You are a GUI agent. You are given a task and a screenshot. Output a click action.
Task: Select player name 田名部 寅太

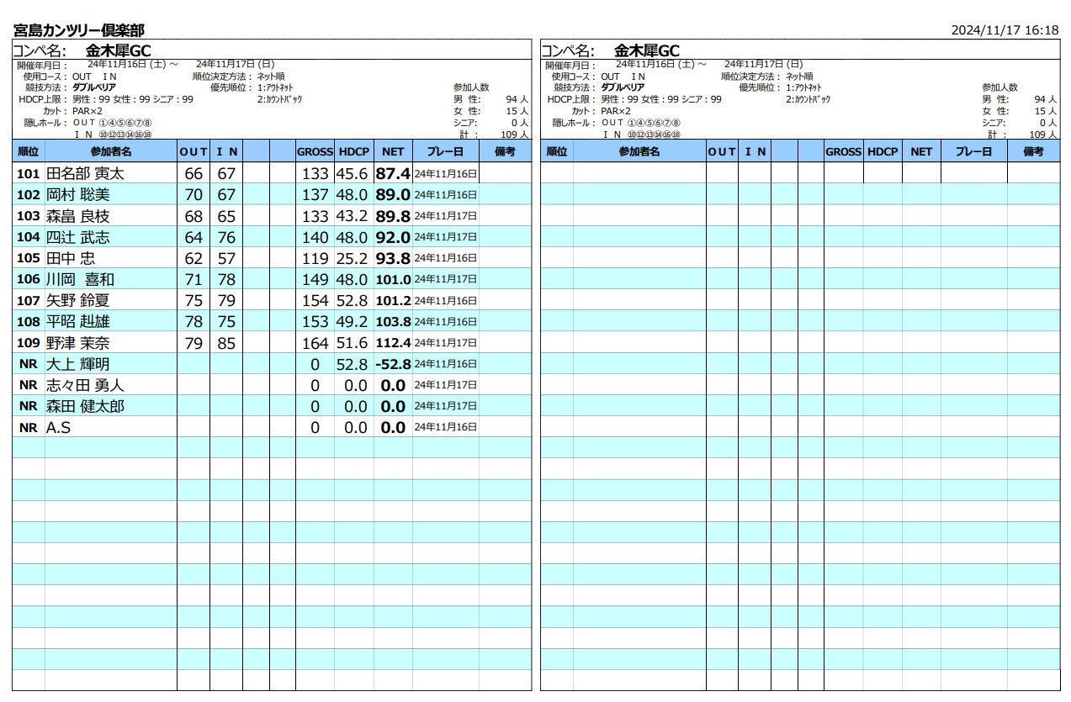pos(85,173)
